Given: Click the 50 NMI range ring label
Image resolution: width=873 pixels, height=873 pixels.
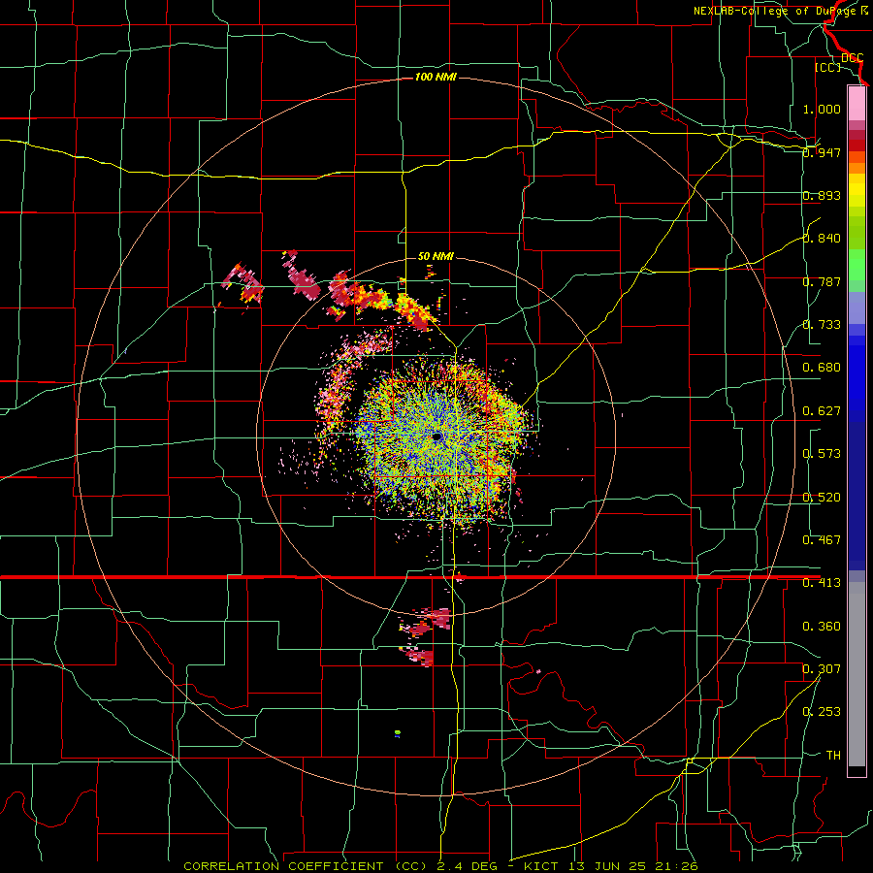Looking at the screenshot, I should [436, 257].
